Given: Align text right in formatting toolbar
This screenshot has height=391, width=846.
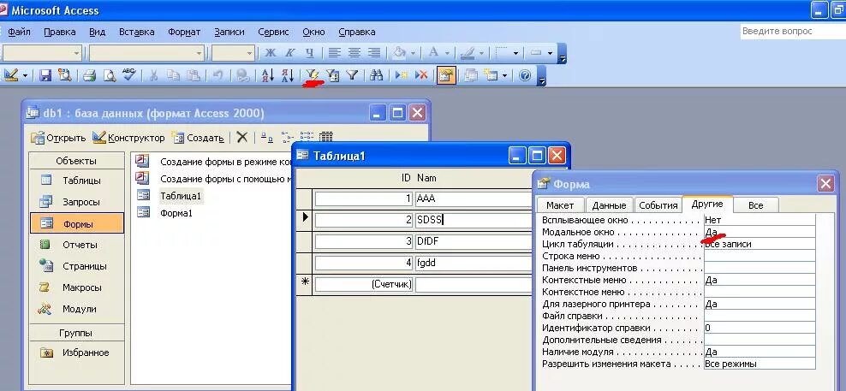Looking at the screenshot, I should (374, 53).
